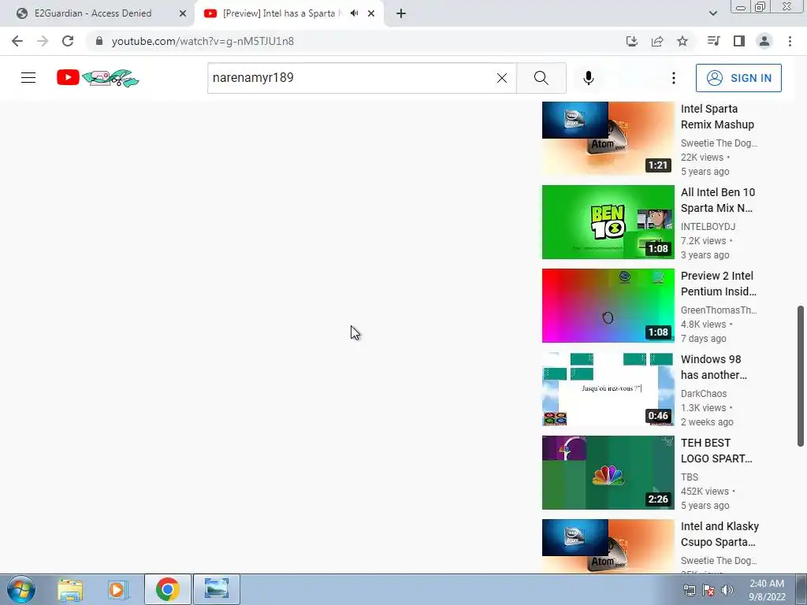The height and width of the screenshot is (605, 807).
Task: Open Intel Sparta Remix Mashup title
Action: (717, 117)
